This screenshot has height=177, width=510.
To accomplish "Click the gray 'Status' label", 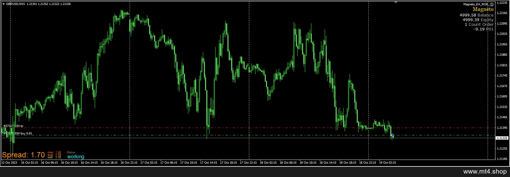I will coord(71,152).
